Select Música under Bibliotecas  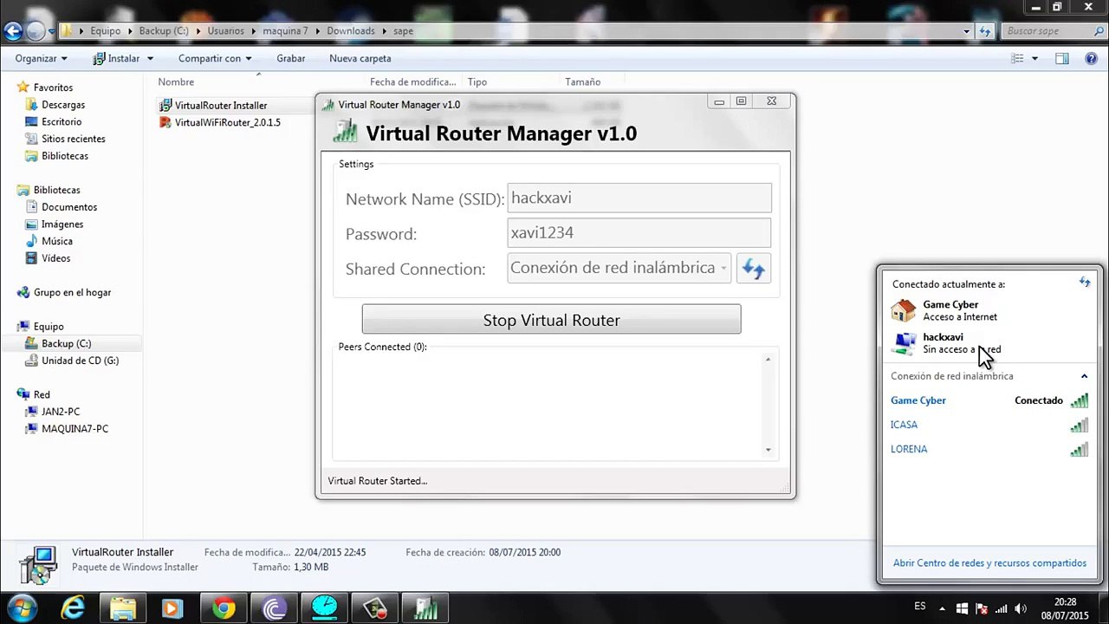57,241
